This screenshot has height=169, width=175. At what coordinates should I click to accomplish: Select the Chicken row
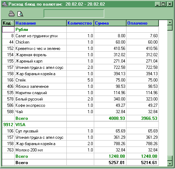coord(80,42)
